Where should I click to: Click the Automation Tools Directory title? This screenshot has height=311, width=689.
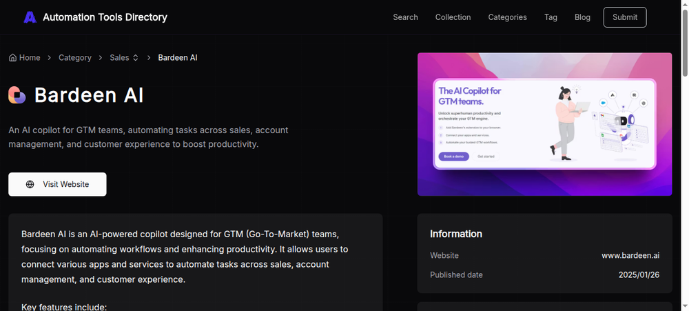105,17
